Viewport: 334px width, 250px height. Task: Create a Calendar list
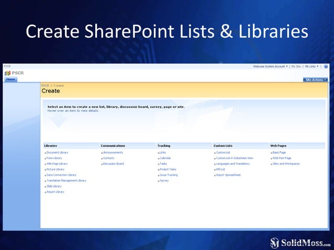pyautogui.click(x=165, y=158)
